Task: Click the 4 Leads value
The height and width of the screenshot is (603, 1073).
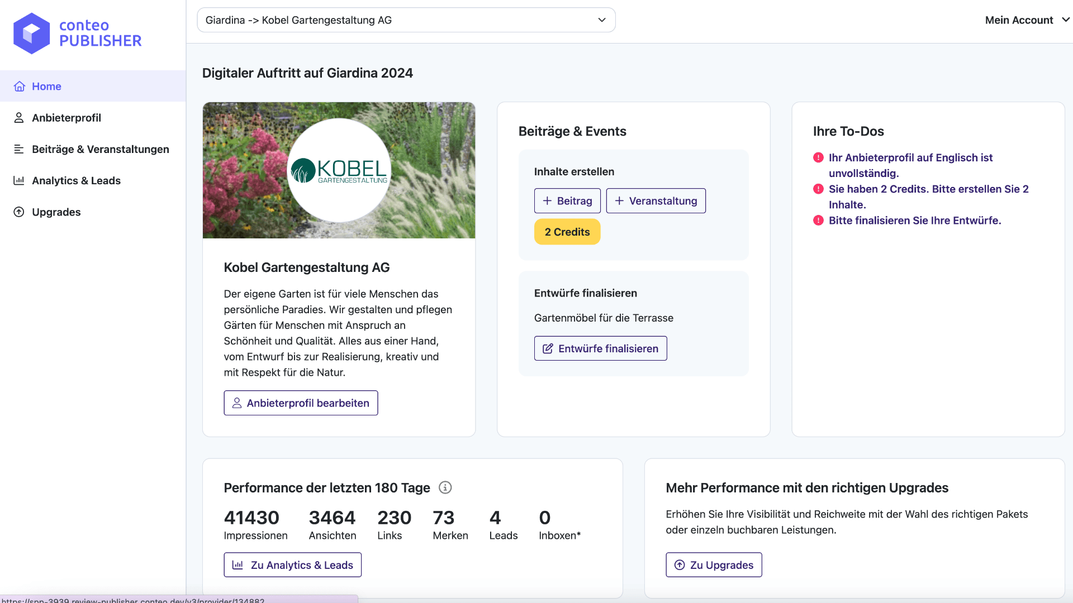Action: click(495, 518)
